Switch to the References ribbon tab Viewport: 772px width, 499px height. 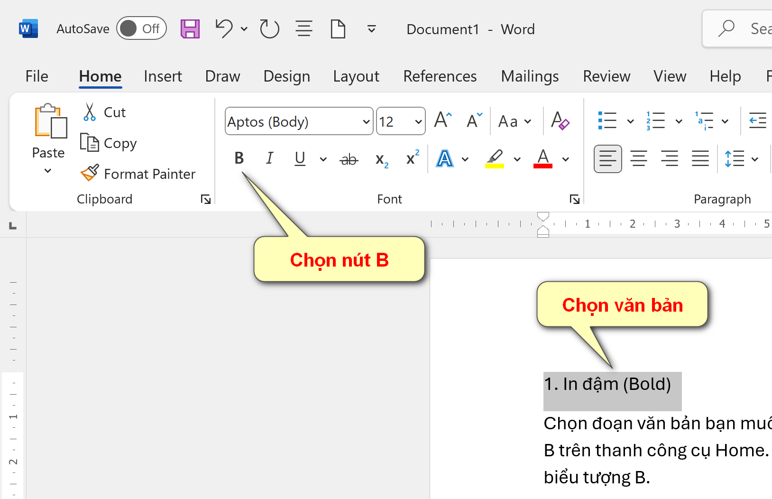tap(440, 76)
